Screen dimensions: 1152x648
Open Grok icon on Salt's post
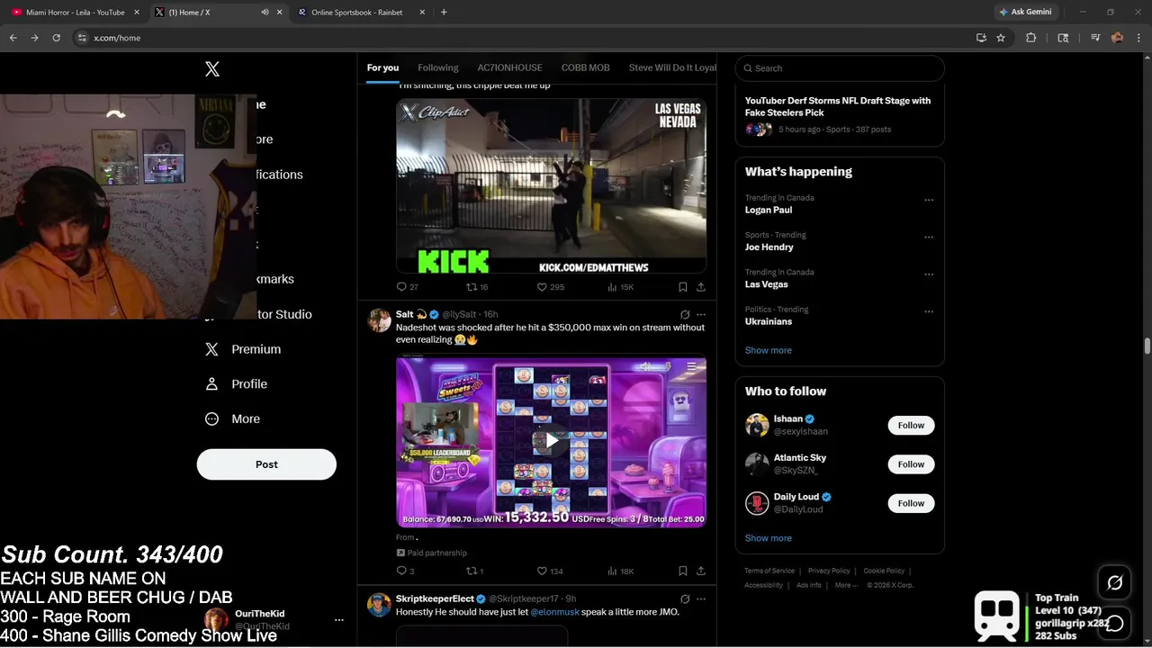click(685, 315)
